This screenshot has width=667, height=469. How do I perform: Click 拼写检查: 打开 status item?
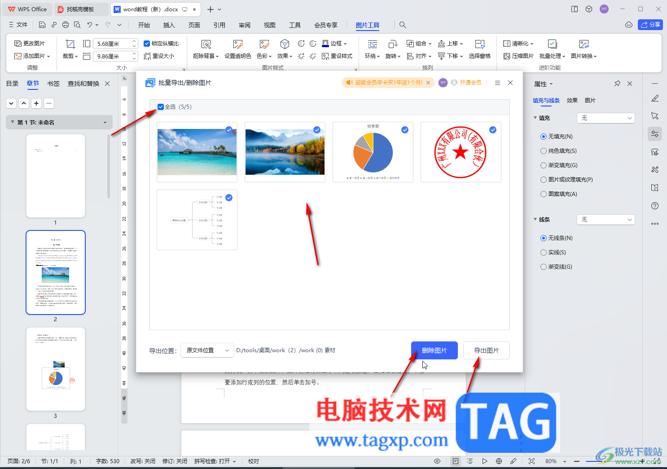point(215,461)
